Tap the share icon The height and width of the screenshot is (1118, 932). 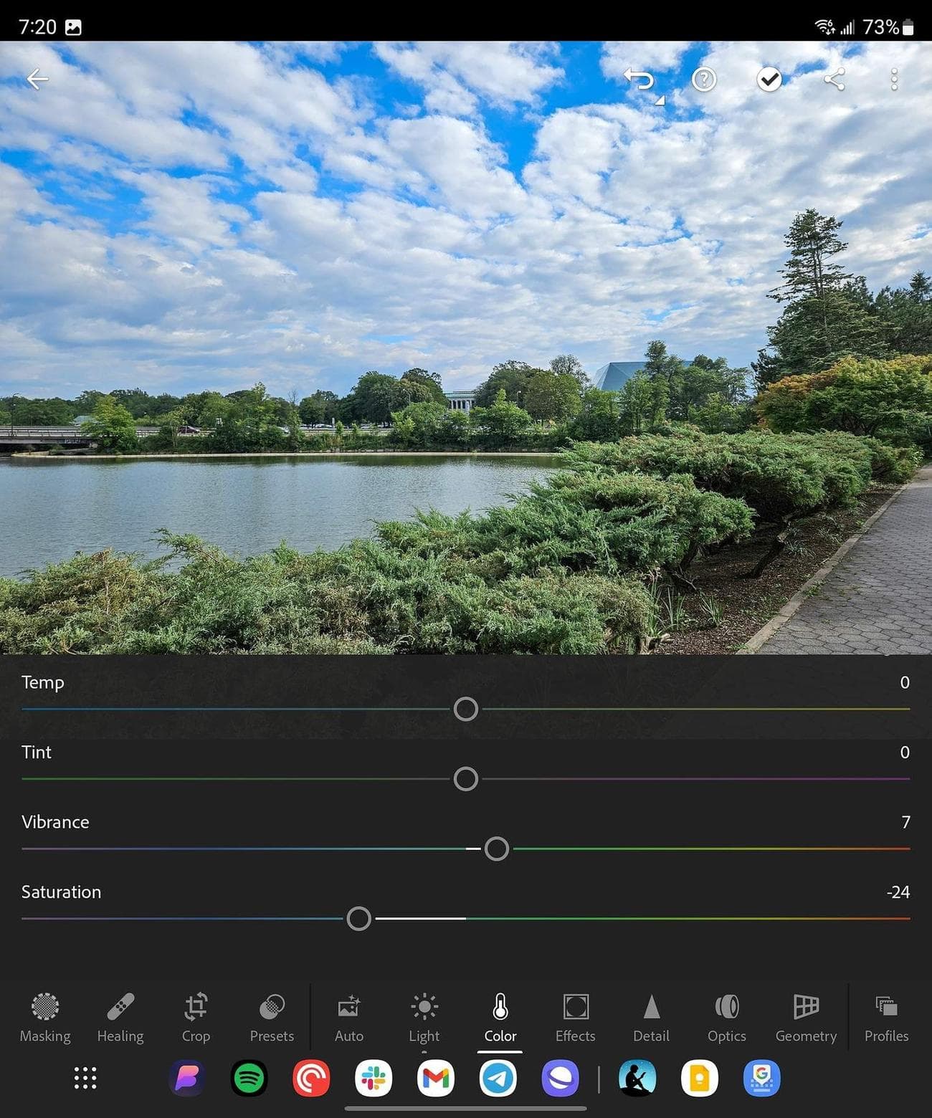834,80
